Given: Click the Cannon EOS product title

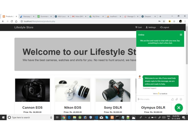Looking at the screenshot, I should (32, 108).
